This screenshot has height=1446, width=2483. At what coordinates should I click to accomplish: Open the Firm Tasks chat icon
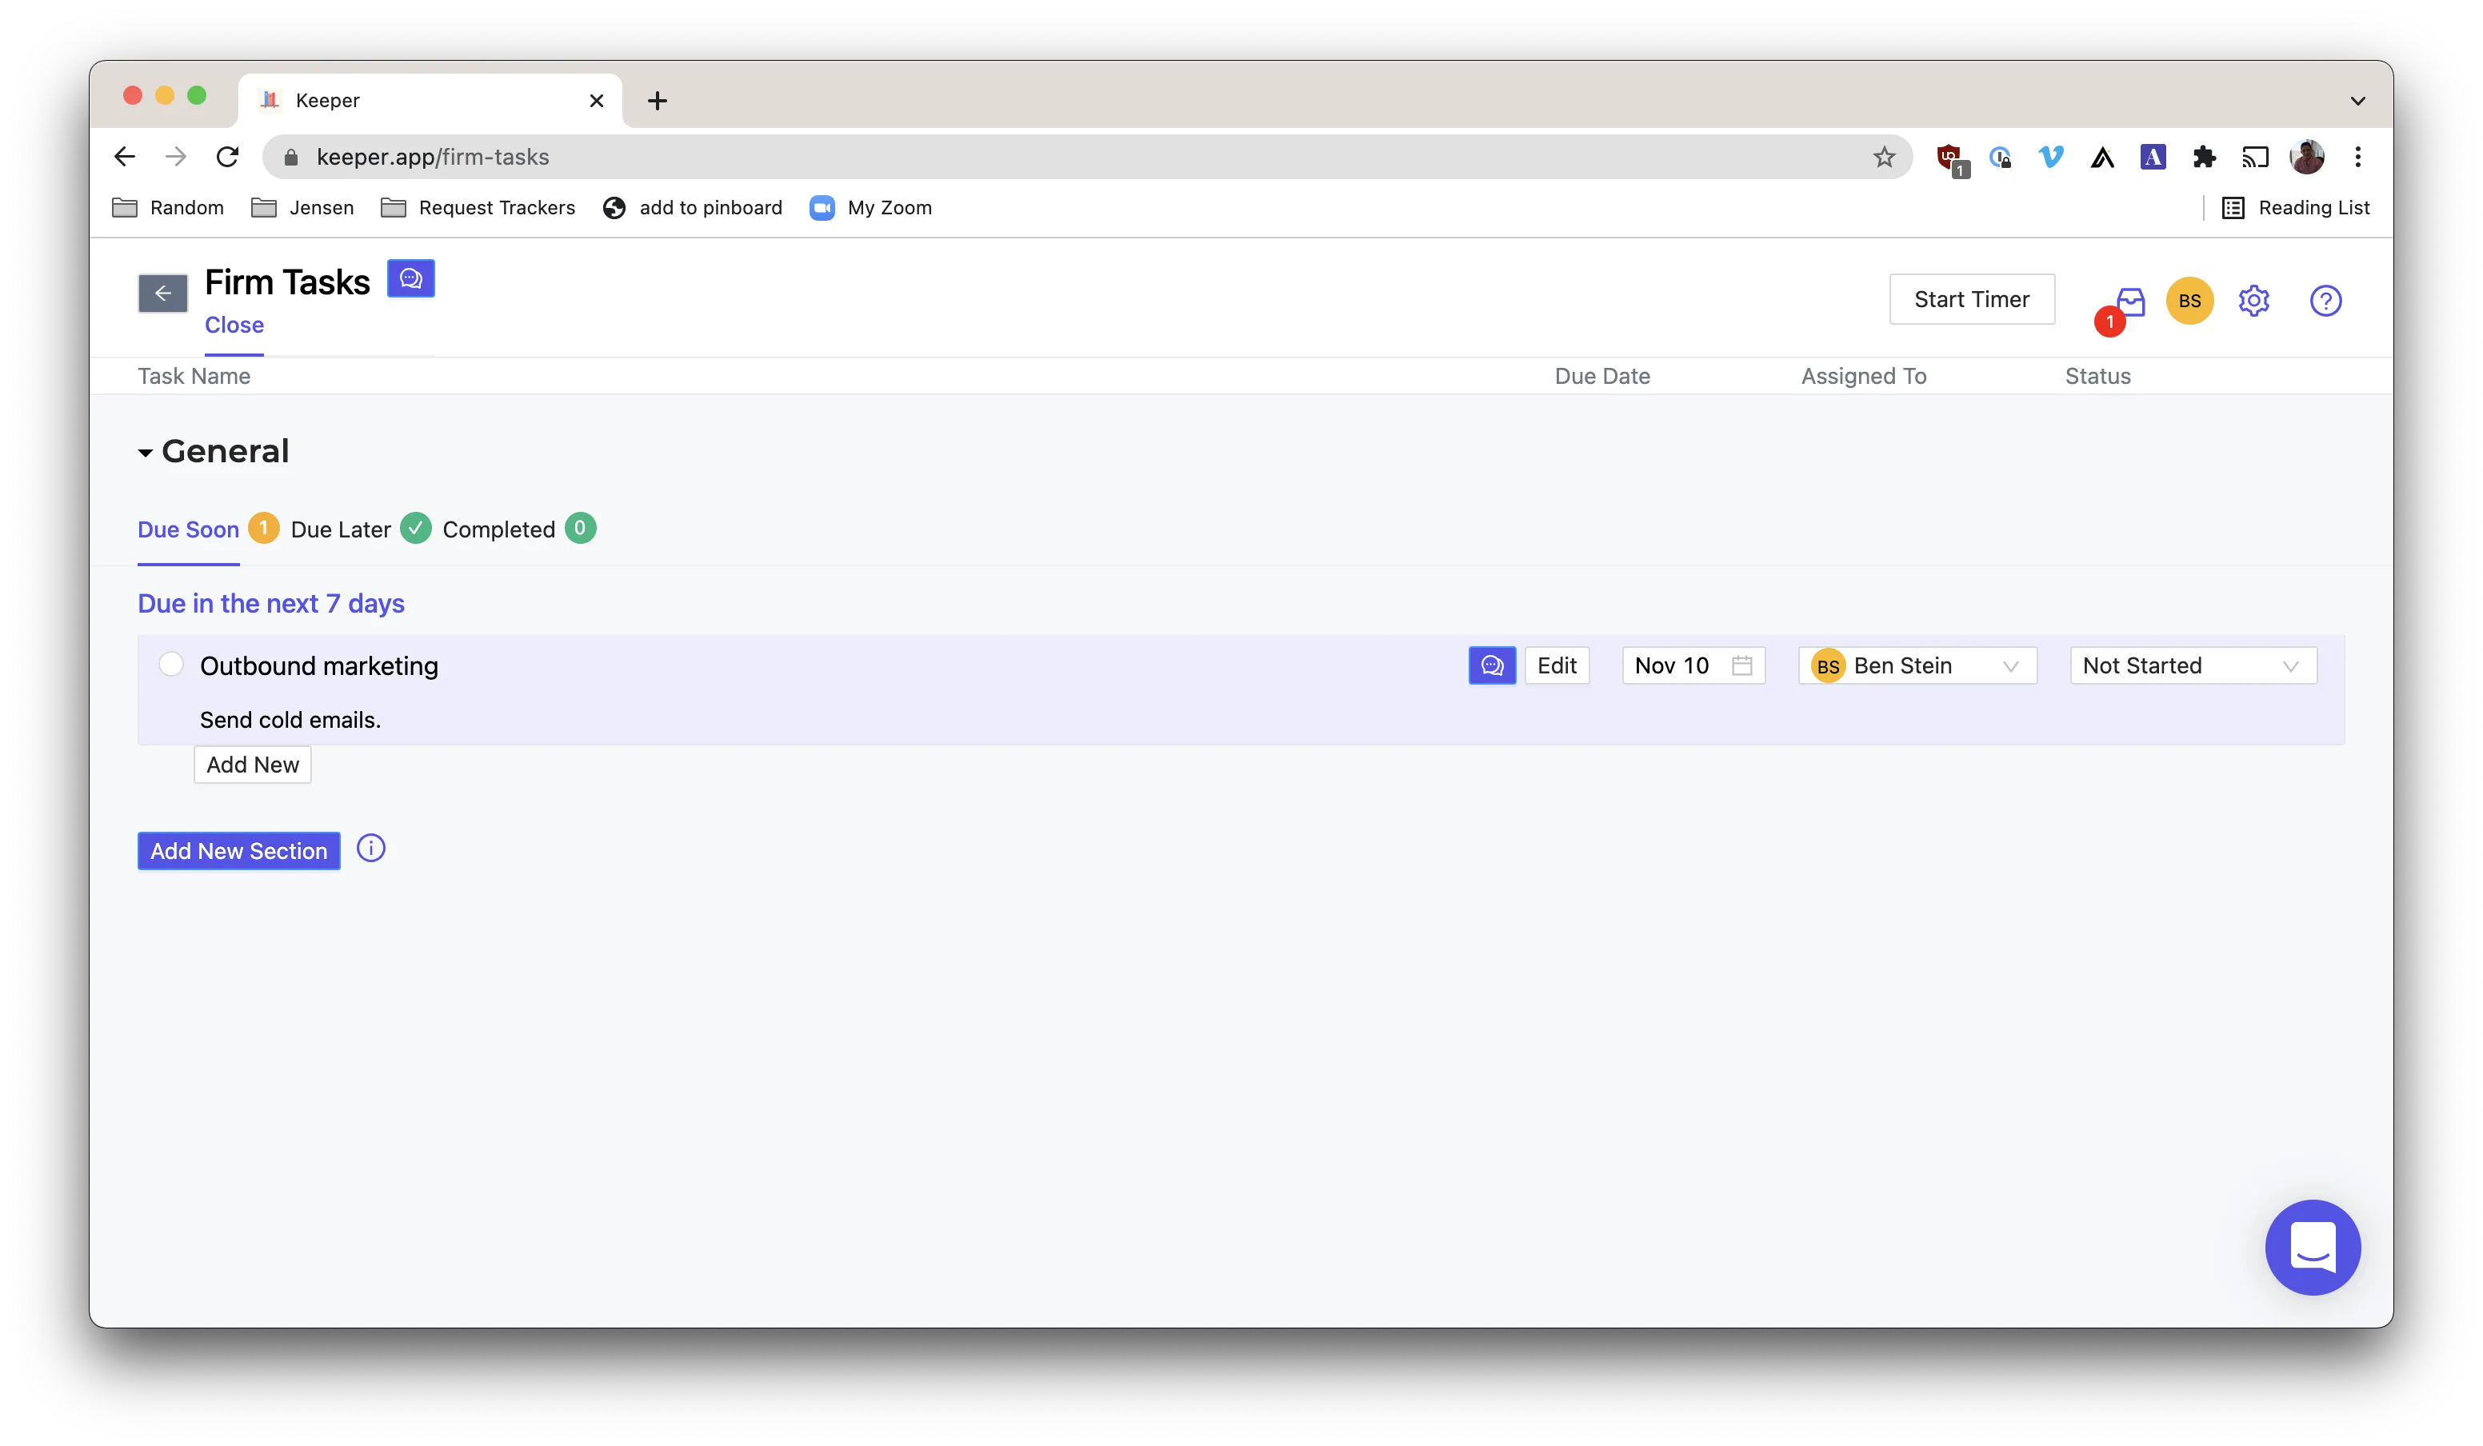coord(411,279)
